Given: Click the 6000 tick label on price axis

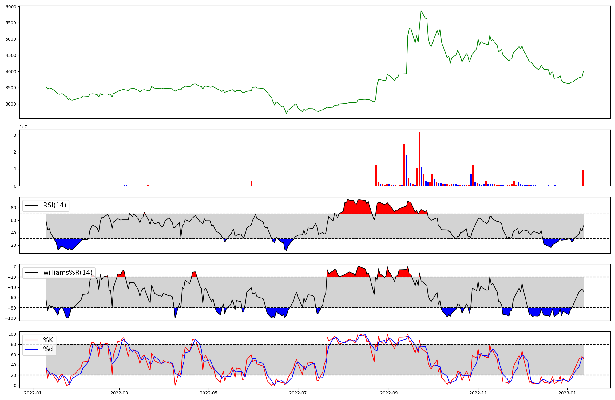Looking at the screenshot, I should 11,6.
